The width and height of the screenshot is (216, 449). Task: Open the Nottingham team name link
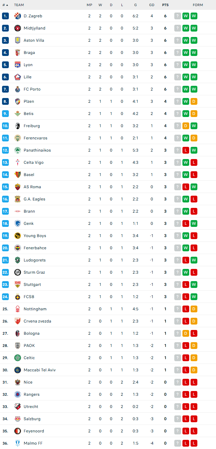coord(35,309)
